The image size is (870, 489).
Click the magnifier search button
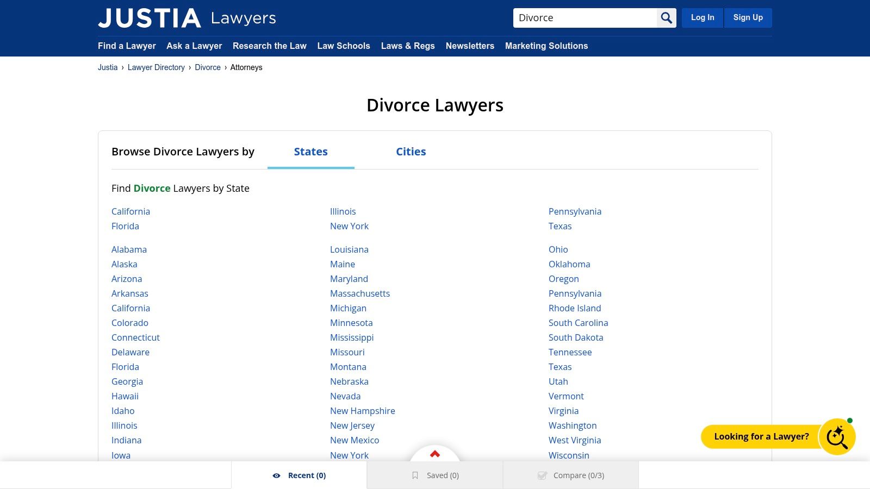pyautogui.click(x=667, y=18)
